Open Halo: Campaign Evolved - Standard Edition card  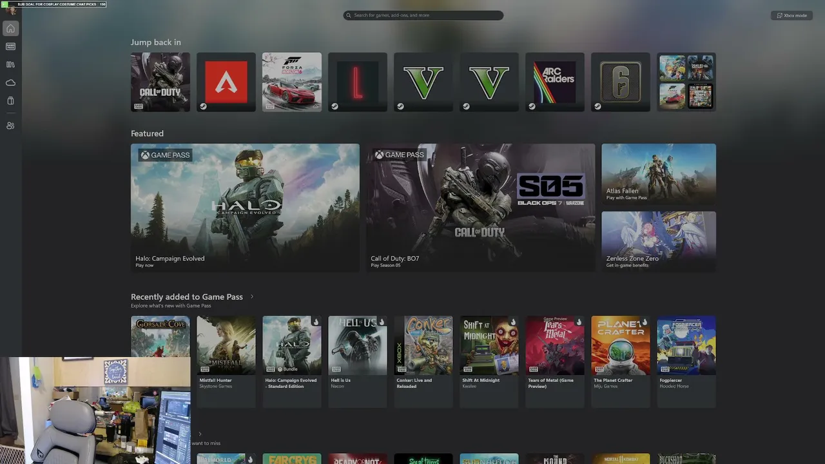292,362
